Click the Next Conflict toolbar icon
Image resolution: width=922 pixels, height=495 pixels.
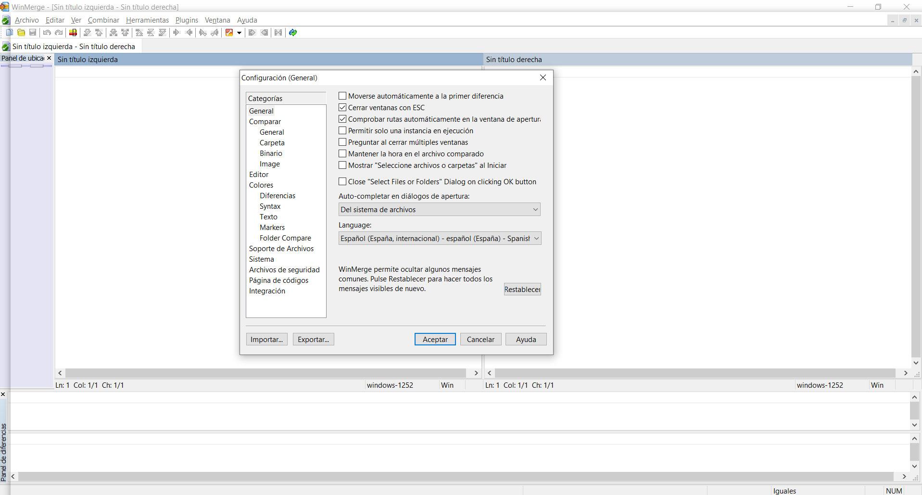114,32
